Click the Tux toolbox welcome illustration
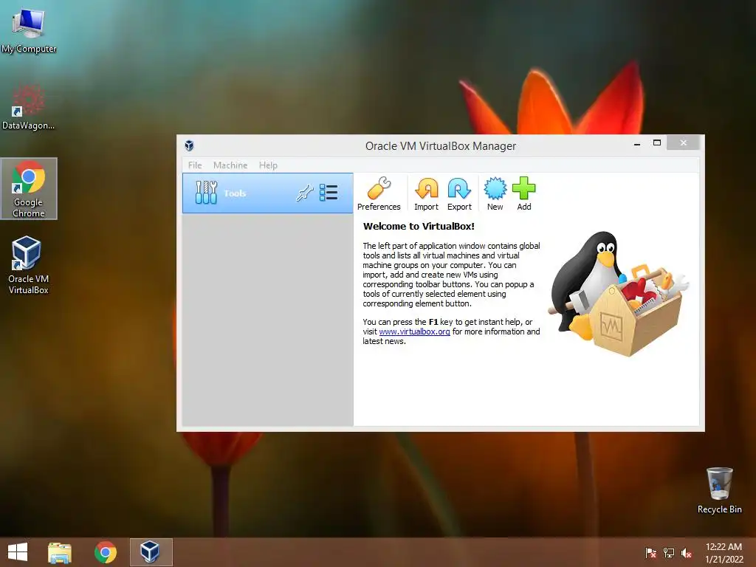 pyautogui.click(x=619, y=294)
